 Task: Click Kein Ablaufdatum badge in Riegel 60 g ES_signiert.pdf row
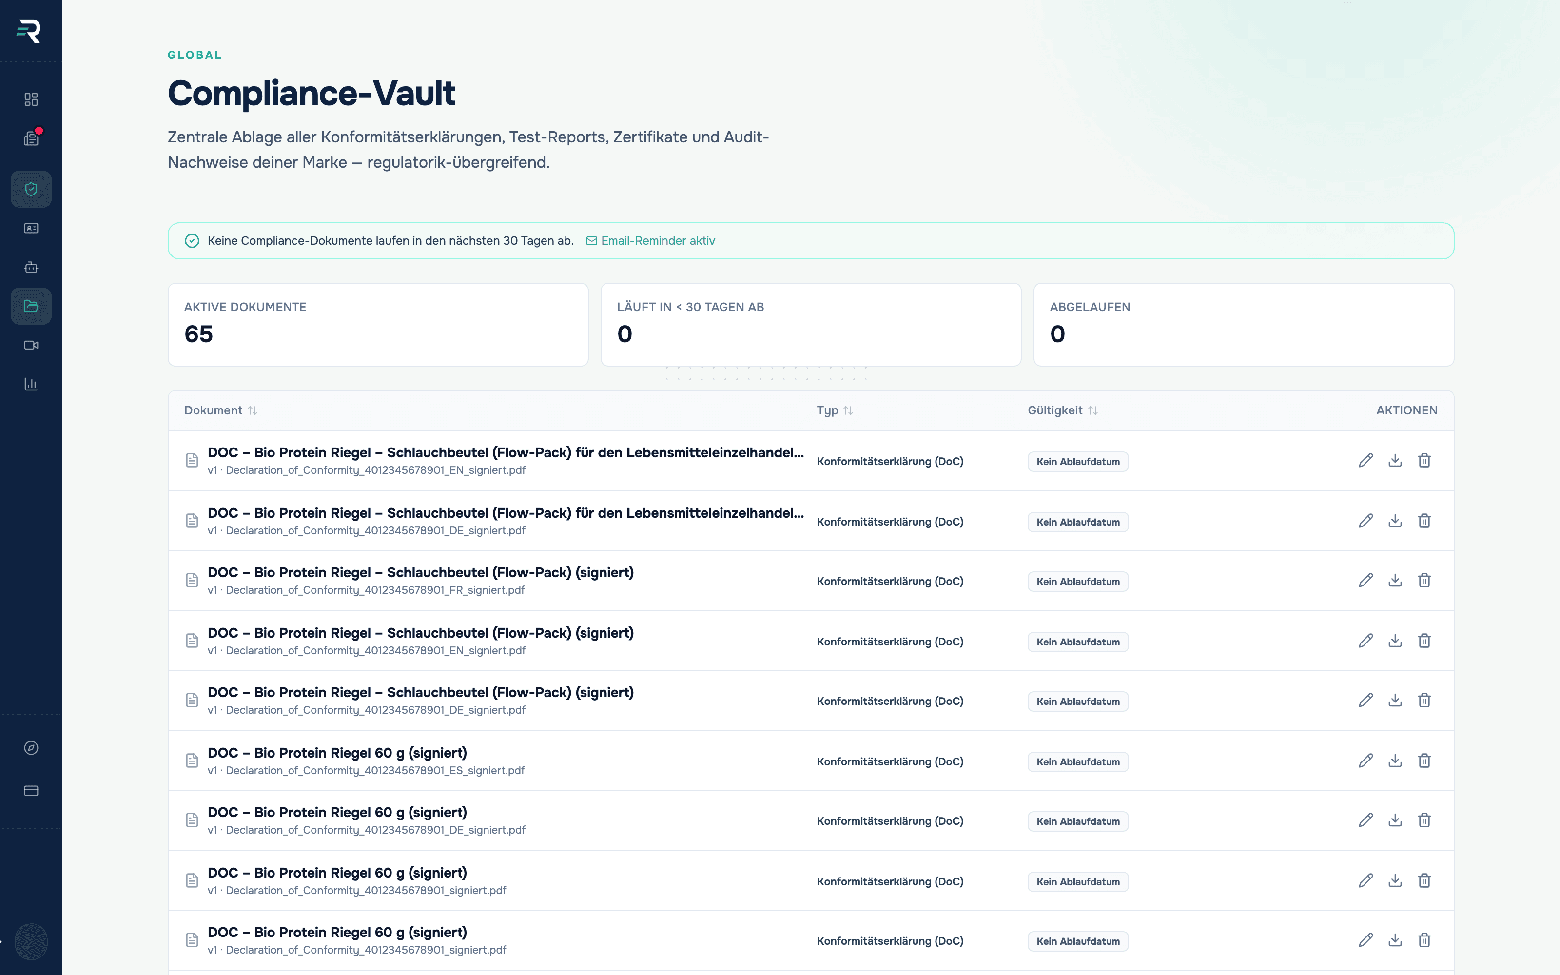pos(1078,761)
